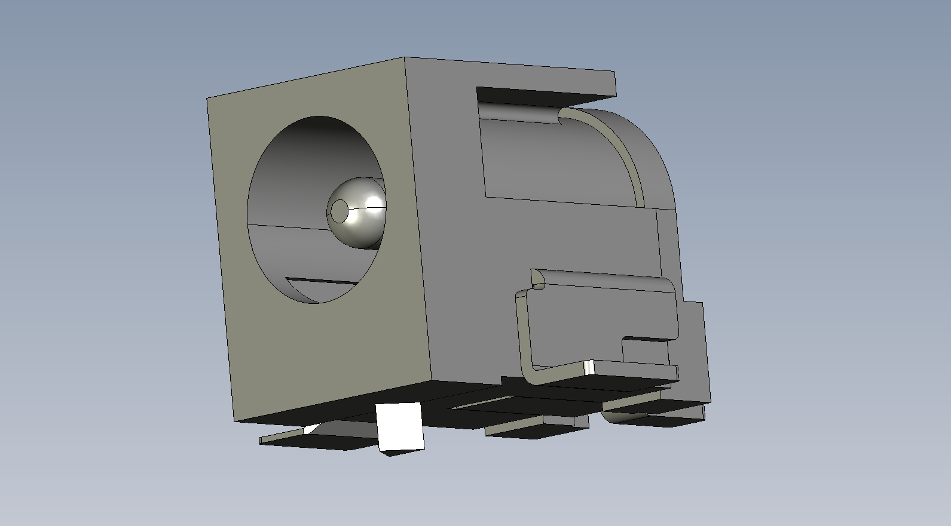This screenshot has height=526, width=951.
Task: Select the dark recessed slot under top ledge
Action: [x=538, y=96]
